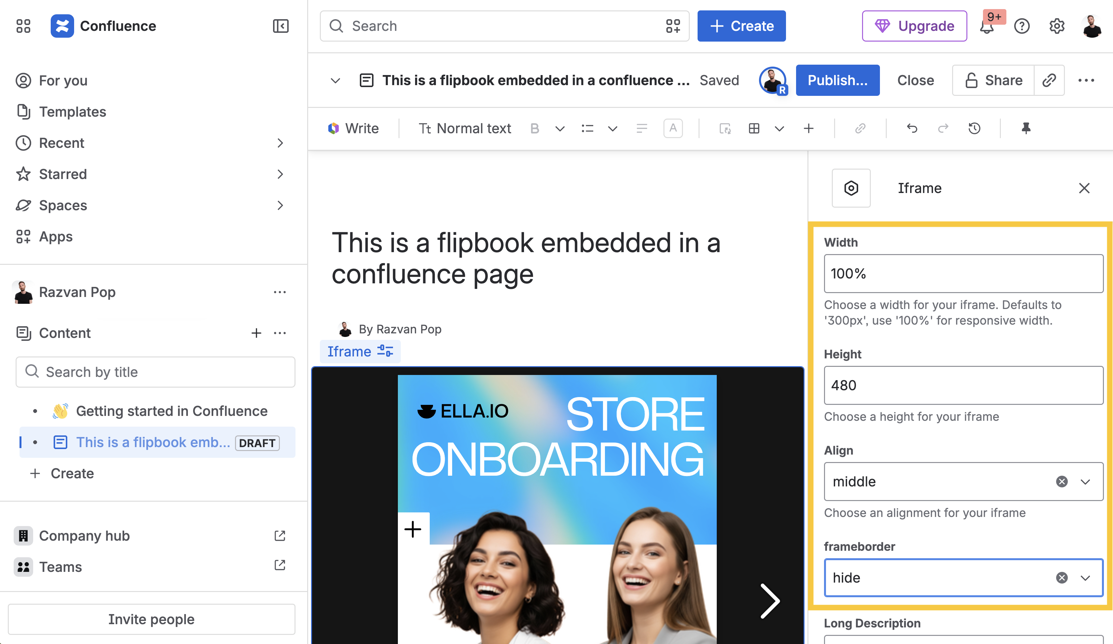Screen dimensions: 1113x644
Task: Toggle bold formatting
Action: click(x=534, y=128)
